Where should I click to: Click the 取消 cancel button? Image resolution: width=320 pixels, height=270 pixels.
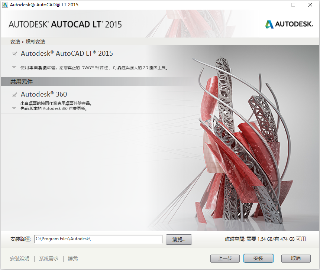tap(296, 258)
